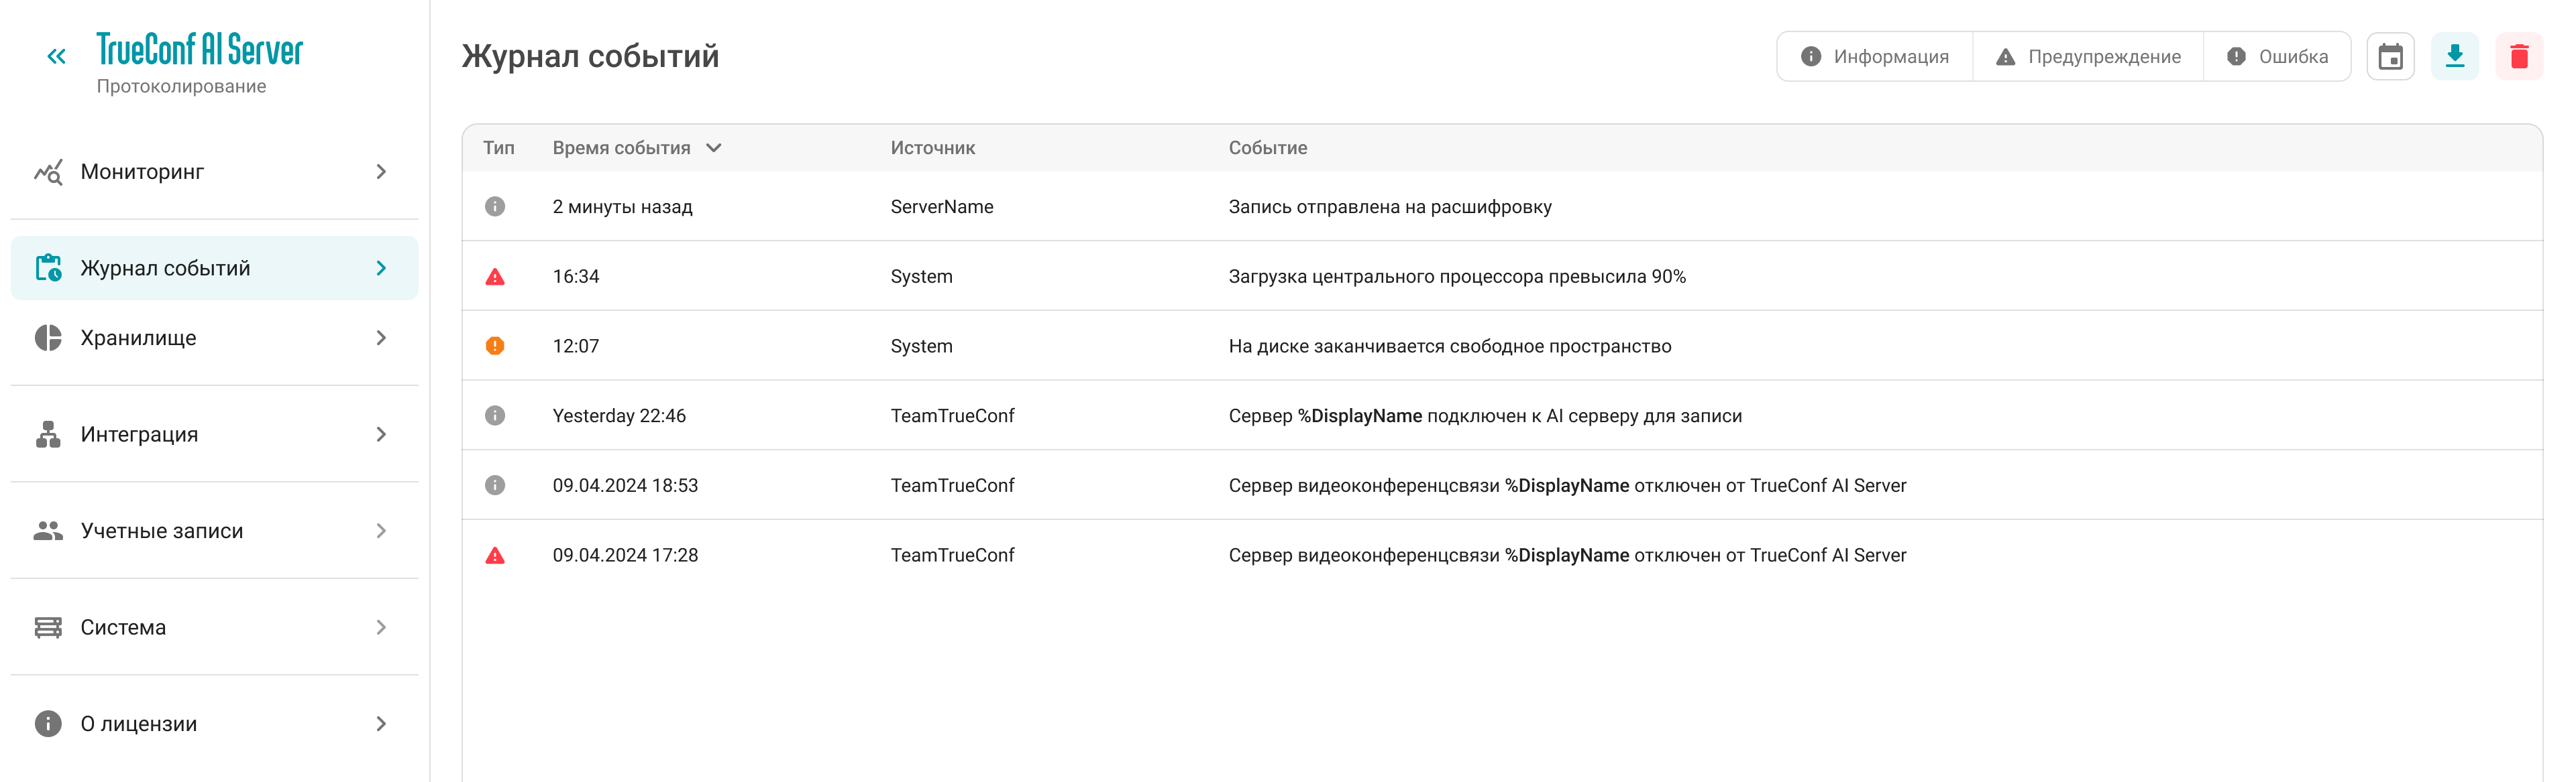The image size is (2576, 782).
Task: Click 'Yesterday 22:46' time cell
Action: (619, 415)
